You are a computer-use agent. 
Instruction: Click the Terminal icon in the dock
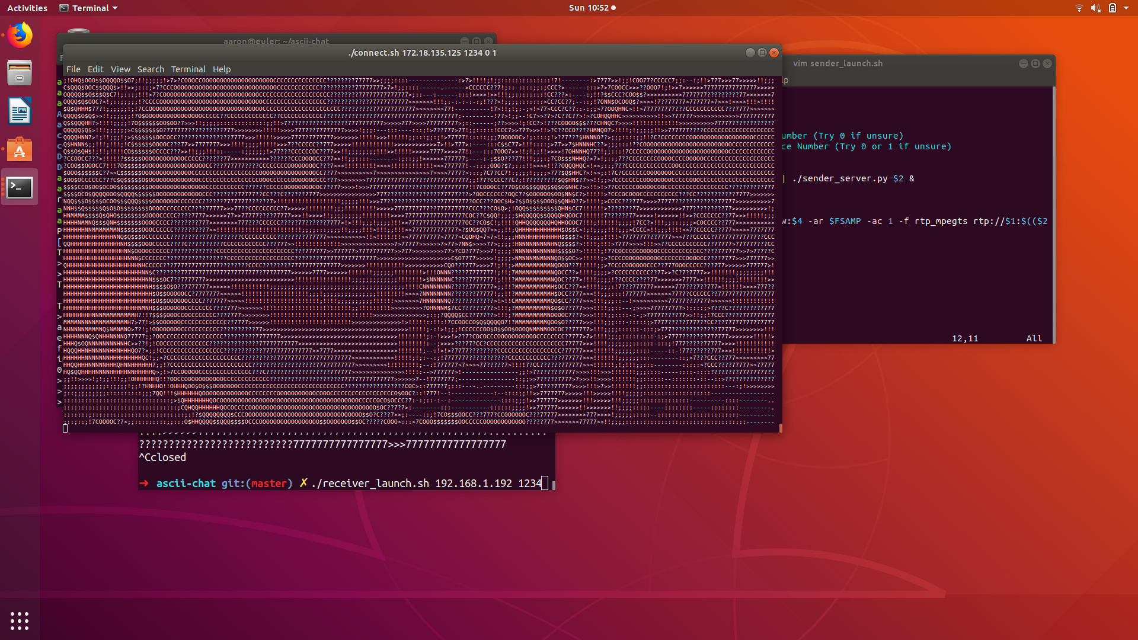click(x=20, y=187)
